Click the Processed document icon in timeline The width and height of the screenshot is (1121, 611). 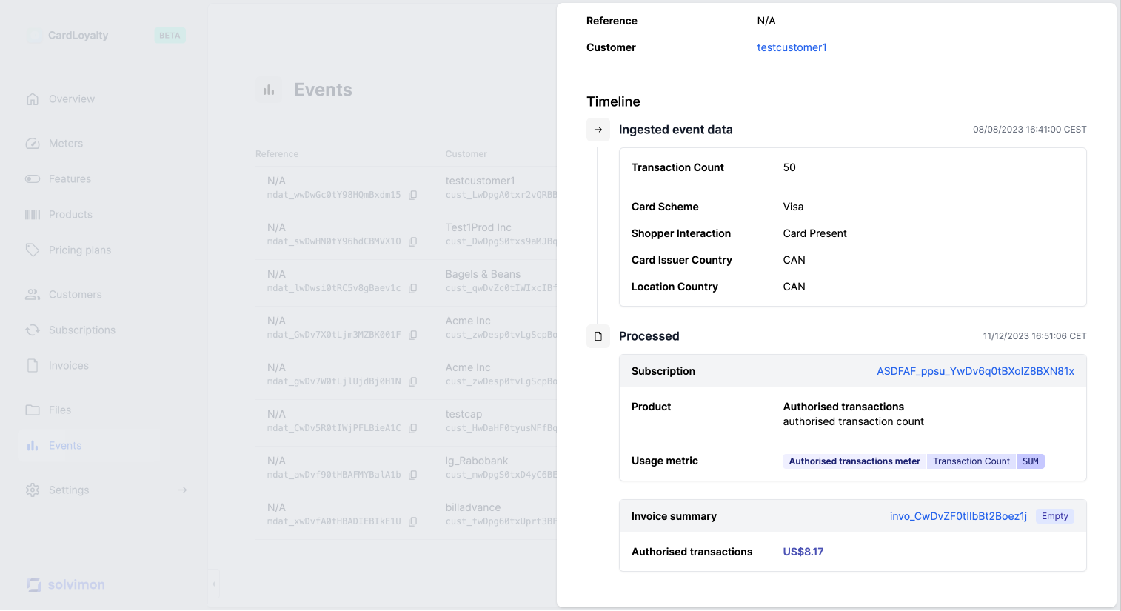point(598,336)
